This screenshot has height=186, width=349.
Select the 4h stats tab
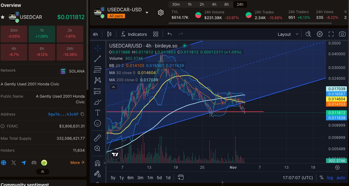(214, 4)
